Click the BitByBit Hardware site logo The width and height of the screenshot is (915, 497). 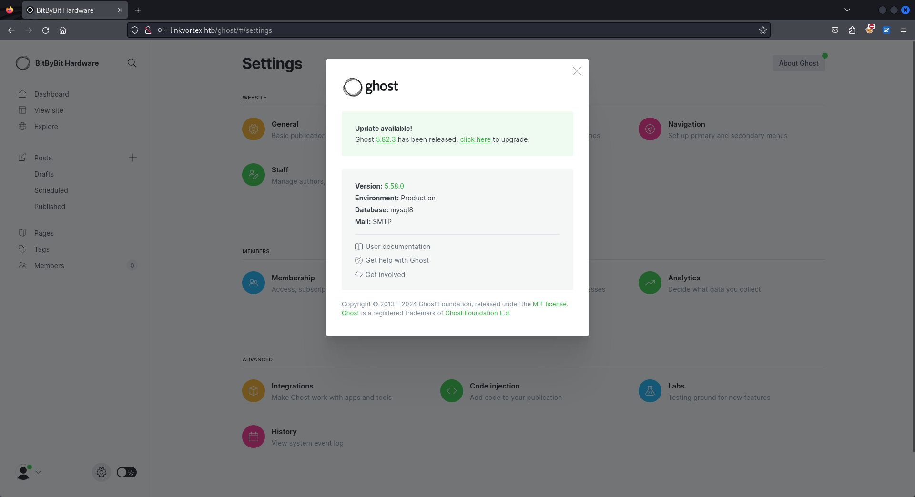tap(22, 63)
